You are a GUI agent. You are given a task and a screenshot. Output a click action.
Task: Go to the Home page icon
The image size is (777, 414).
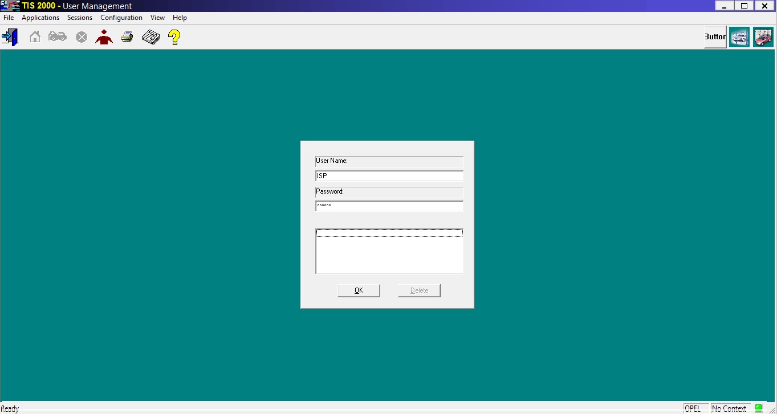tap(35, 37)
